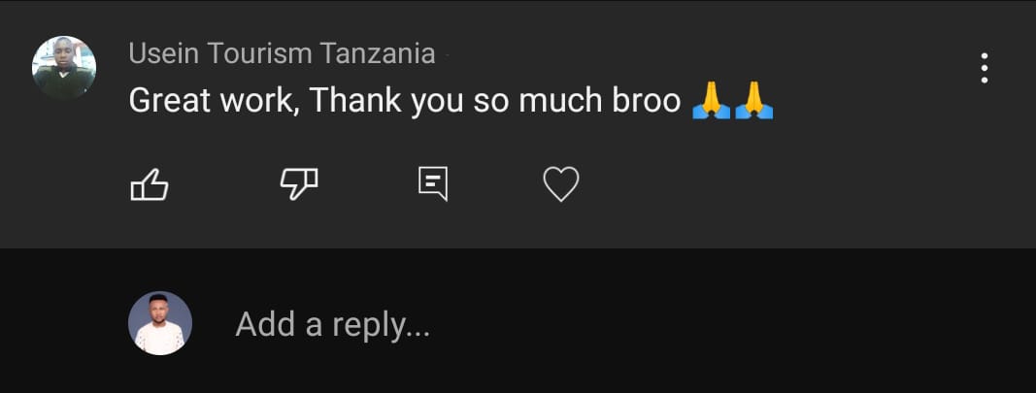Image resolution: width=1036 pixels, height=393 pixels.
Task: Toggle the like state of the comment
Action: point(150,184)
